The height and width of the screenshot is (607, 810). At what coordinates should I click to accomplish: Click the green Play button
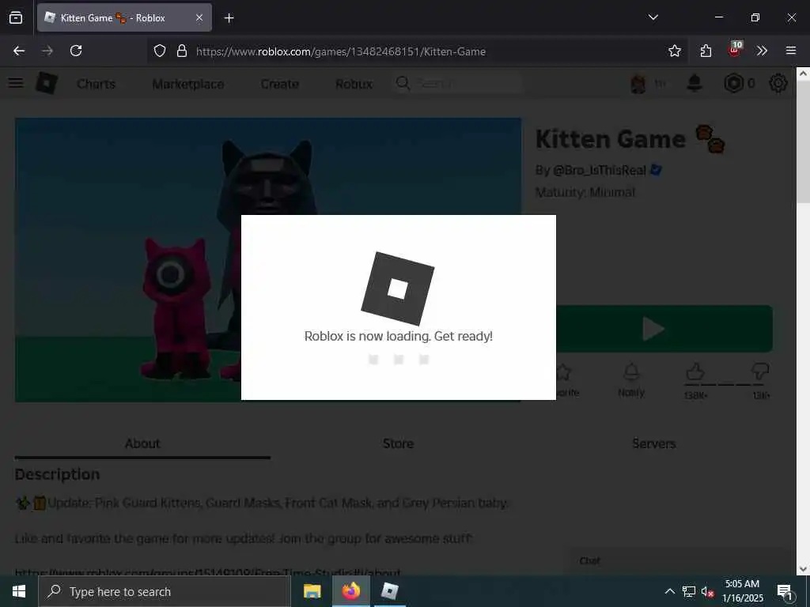[x=664, y=329]
